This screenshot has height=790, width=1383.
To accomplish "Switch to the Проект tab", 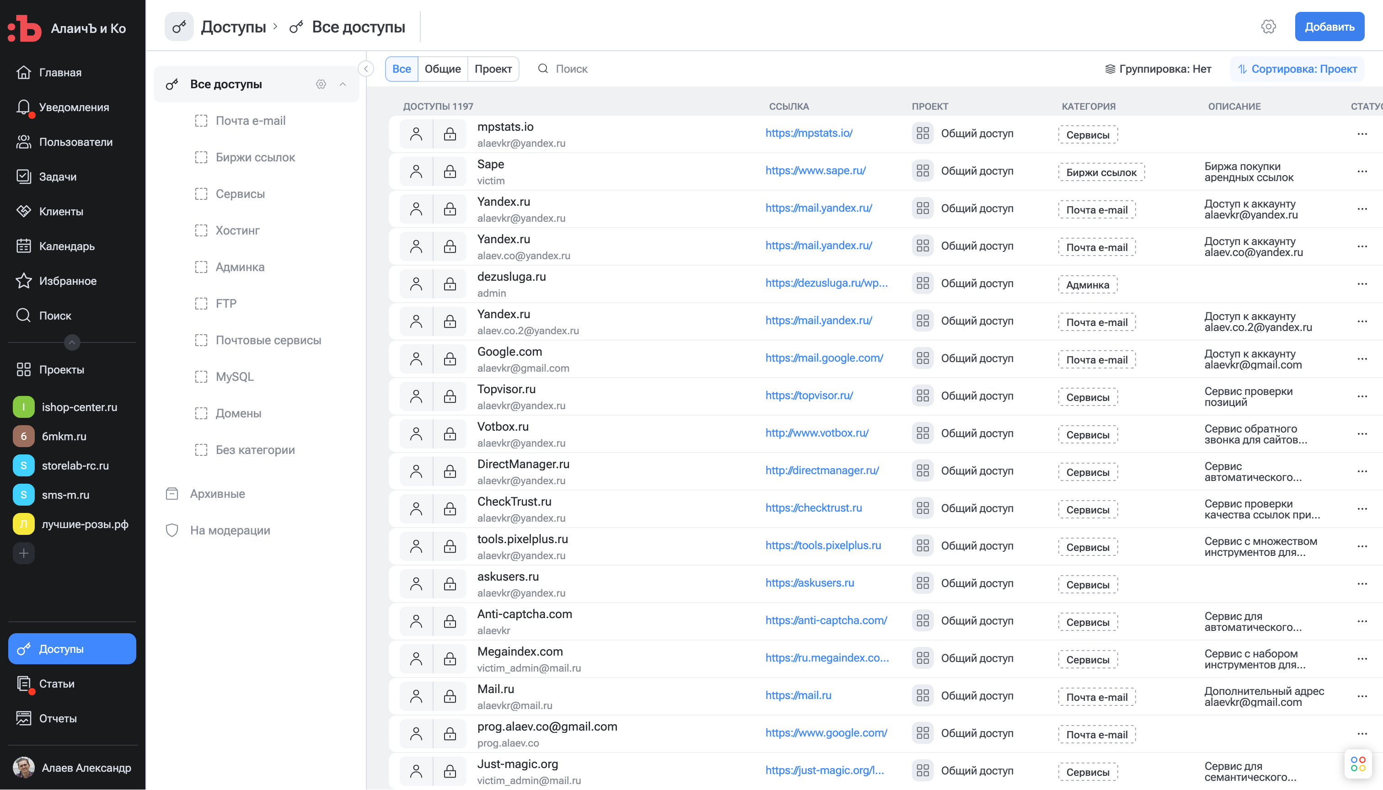I will tap(493, 69).
